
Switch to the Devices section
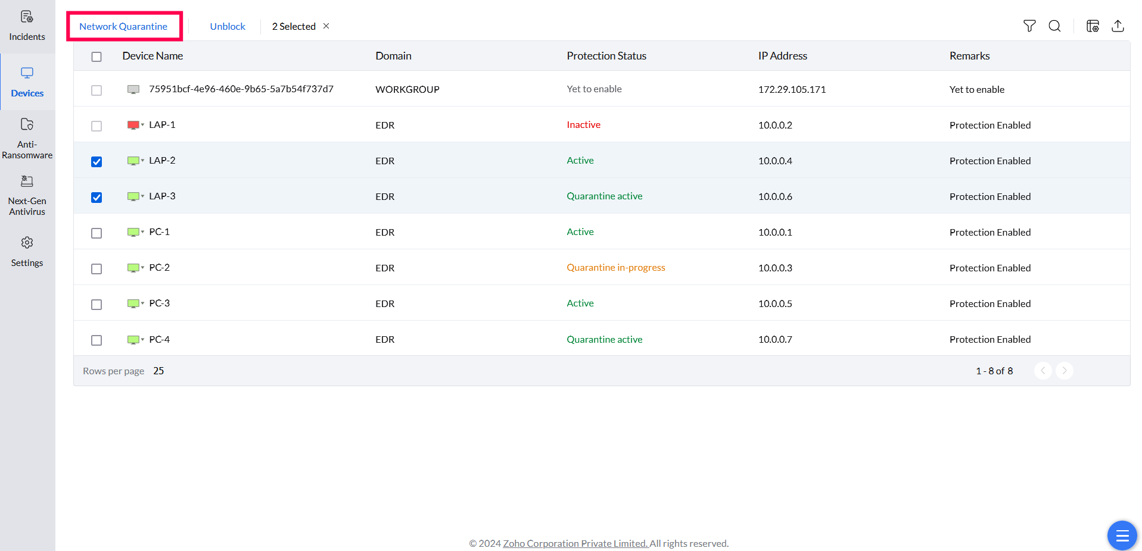click(x=27, y=82)
